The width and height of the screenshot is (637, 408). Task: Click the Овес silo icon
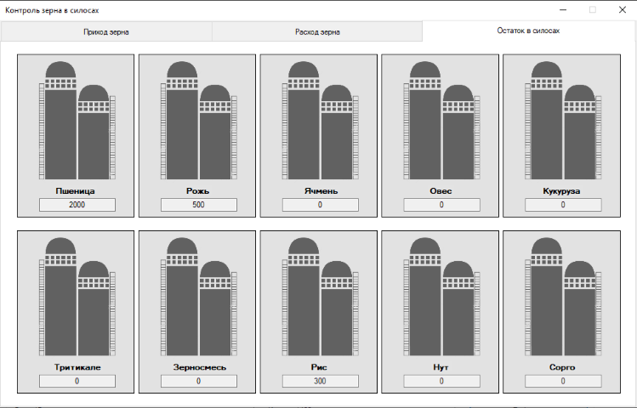tap(441, 121)
